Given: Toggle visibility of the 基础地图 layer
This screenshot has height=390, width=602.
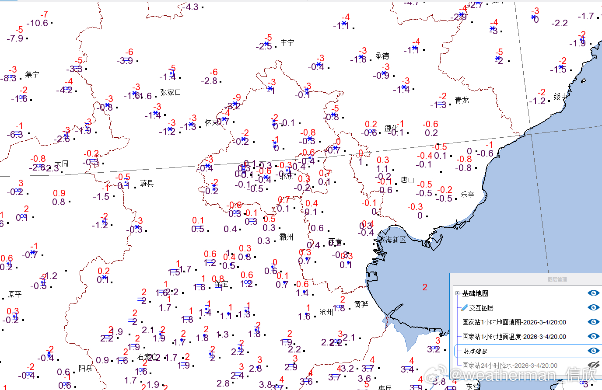Looking at the screenshot, I should (x=594, y=292).
